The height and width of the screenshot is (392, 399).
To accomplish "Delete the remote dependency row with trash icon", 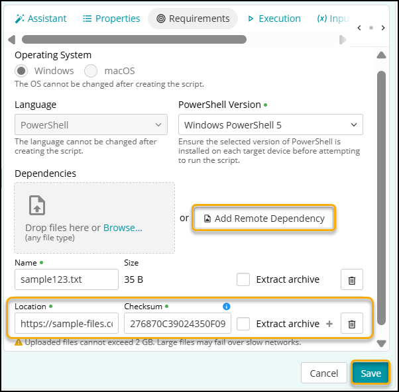I will 352,324.
